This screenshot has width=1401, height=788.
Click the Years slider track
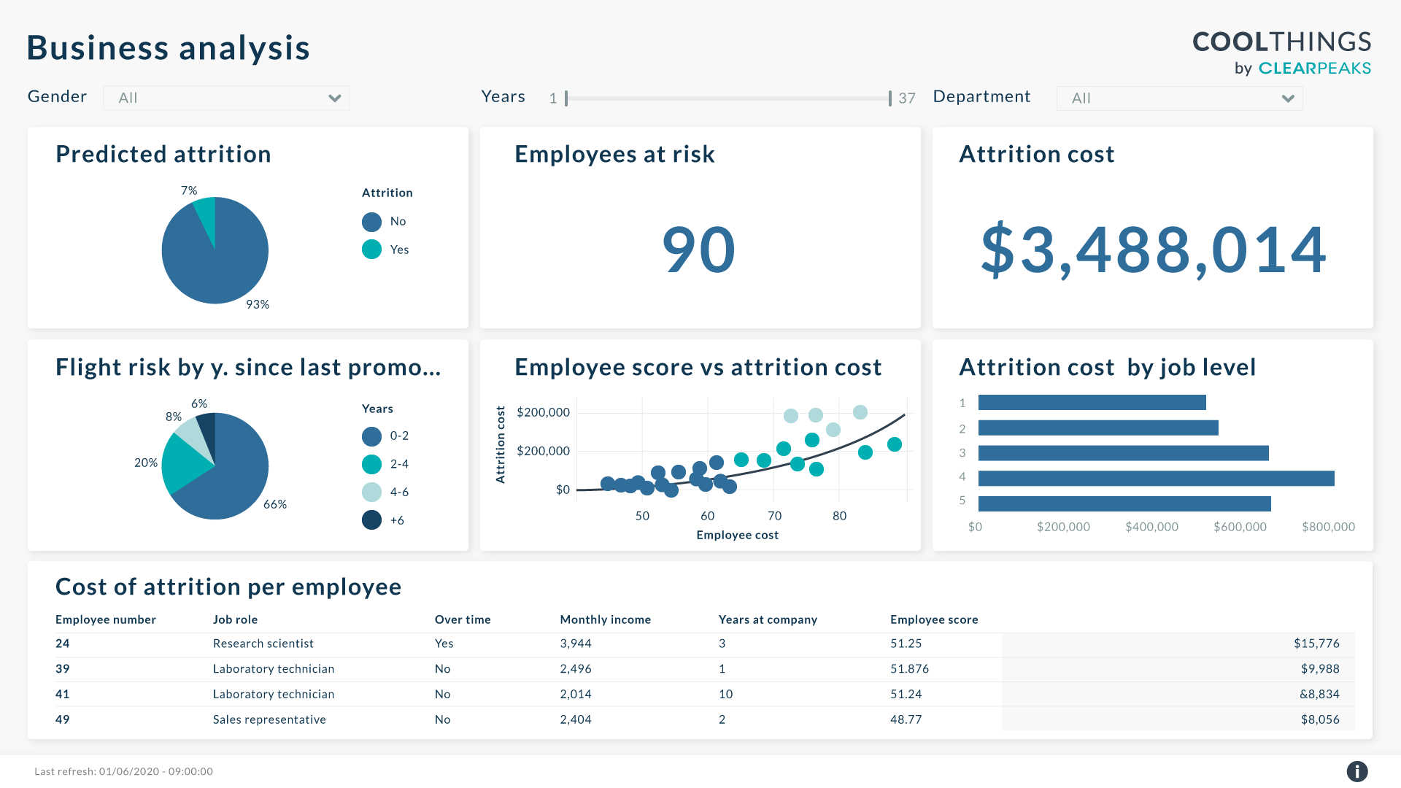728,98
